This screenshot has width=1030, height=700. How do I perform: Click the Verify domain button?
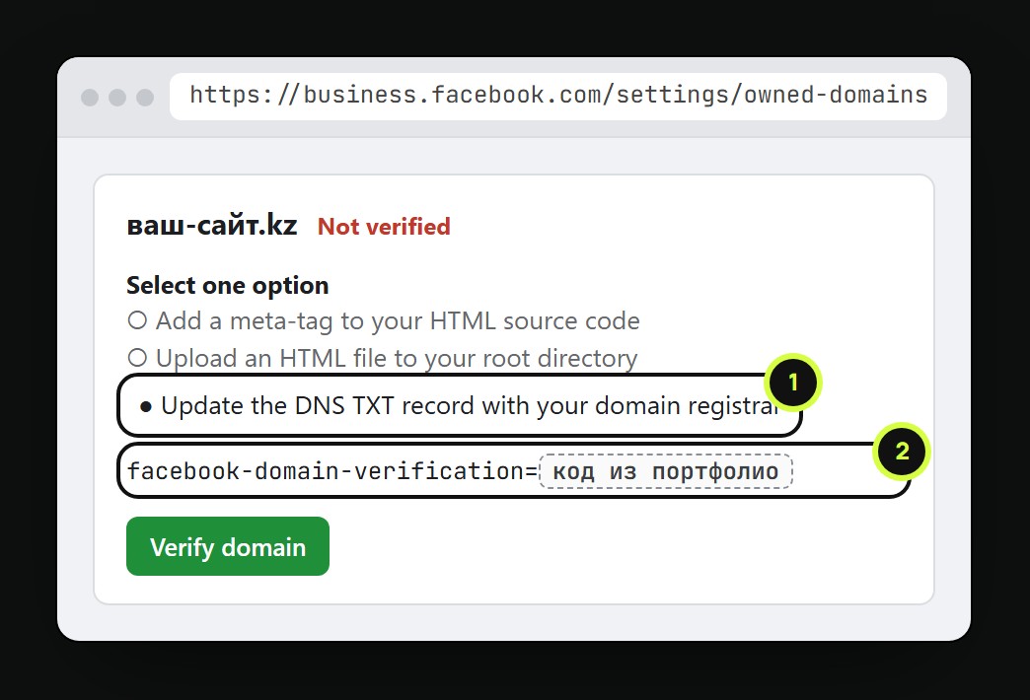227,546
